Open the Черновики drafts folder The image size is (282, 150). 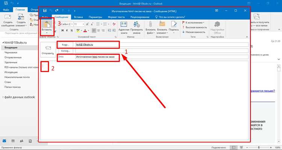pyautogui.click(x=11, y=52)
